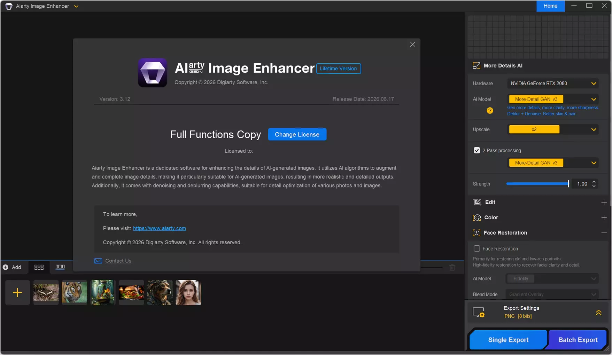The image size is (612, 355).
Task: Select the butterfly thumbnail
Action: (46, 293)
